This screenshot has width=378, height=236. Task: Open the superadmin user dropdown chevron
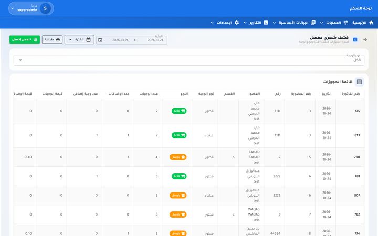tap(13, 8)
